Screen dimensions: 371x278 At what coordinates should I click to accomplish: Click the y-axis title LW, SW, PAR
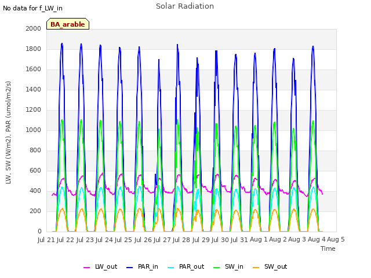click(x=8, y=133)
